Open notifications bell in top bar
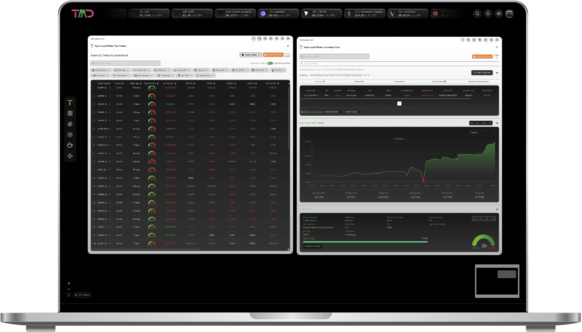This screenshot has height=332, width=582. pos(488,14)
